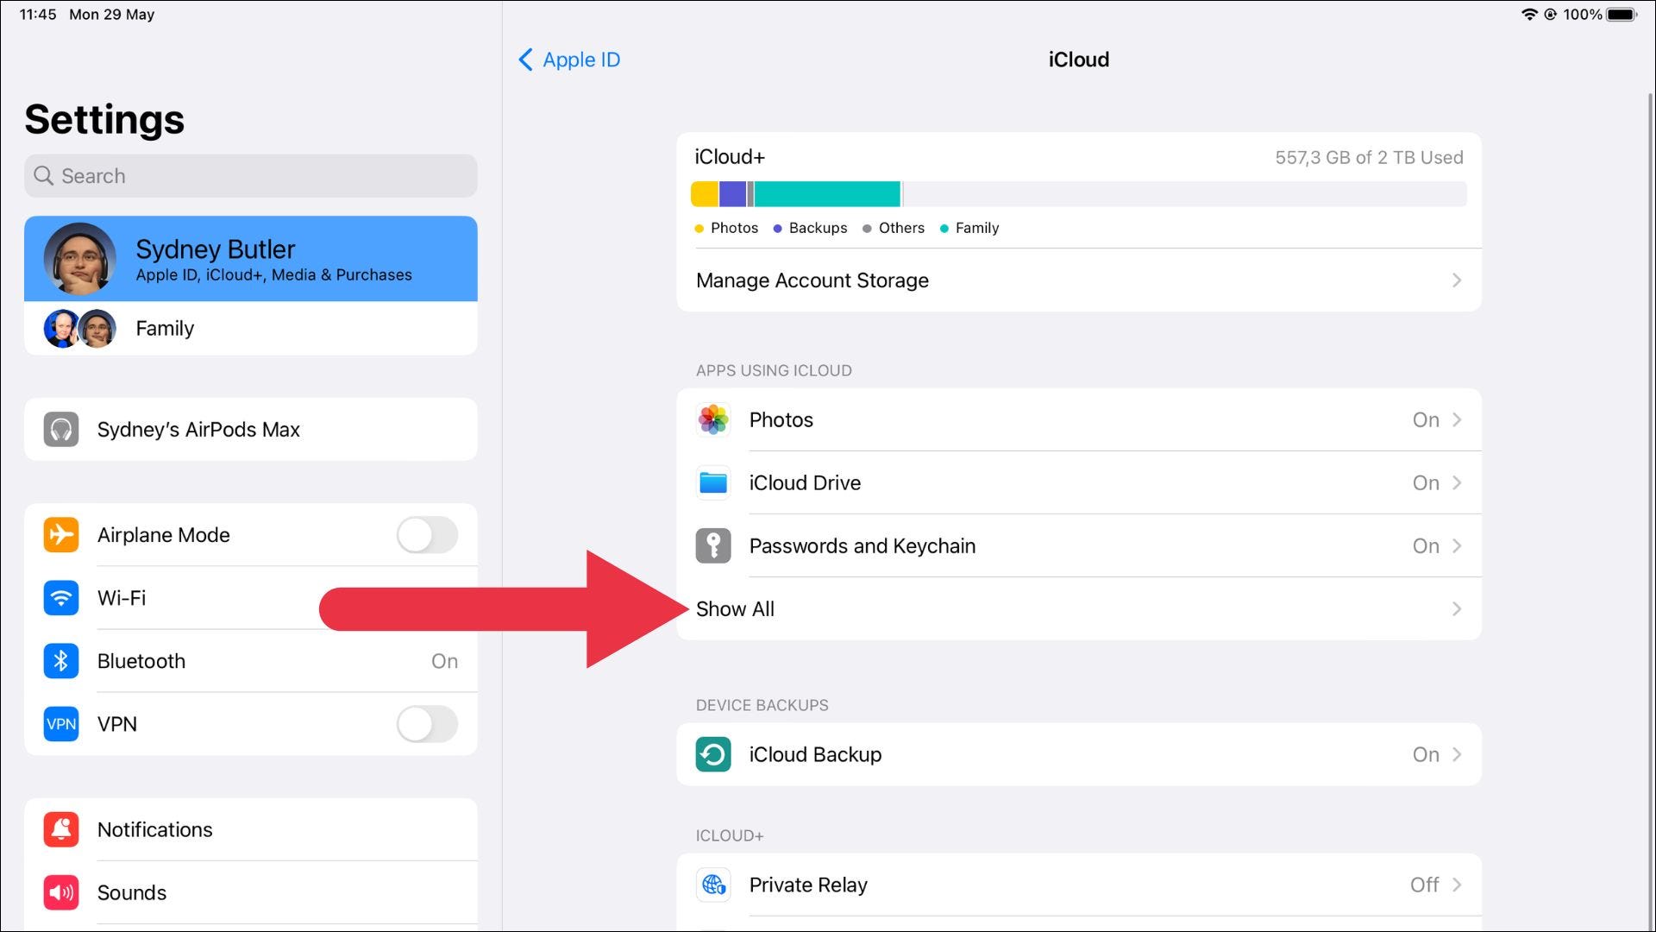Expand Show All apps chevron
1656x932 pixels.
(x=1456, y=609)
